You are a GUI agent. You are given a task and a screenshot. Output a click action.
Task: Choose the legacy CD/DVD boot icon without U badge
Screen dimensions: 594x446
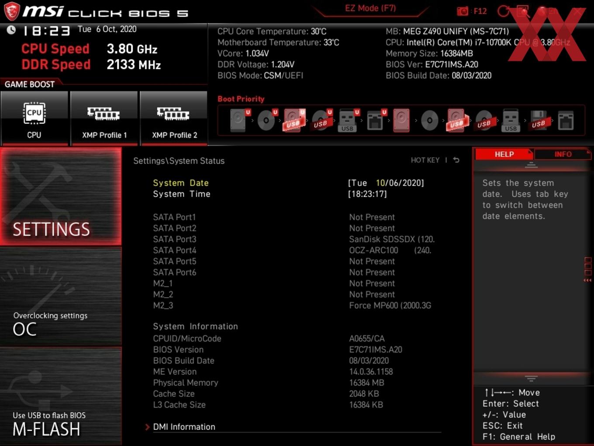(429, 120)
